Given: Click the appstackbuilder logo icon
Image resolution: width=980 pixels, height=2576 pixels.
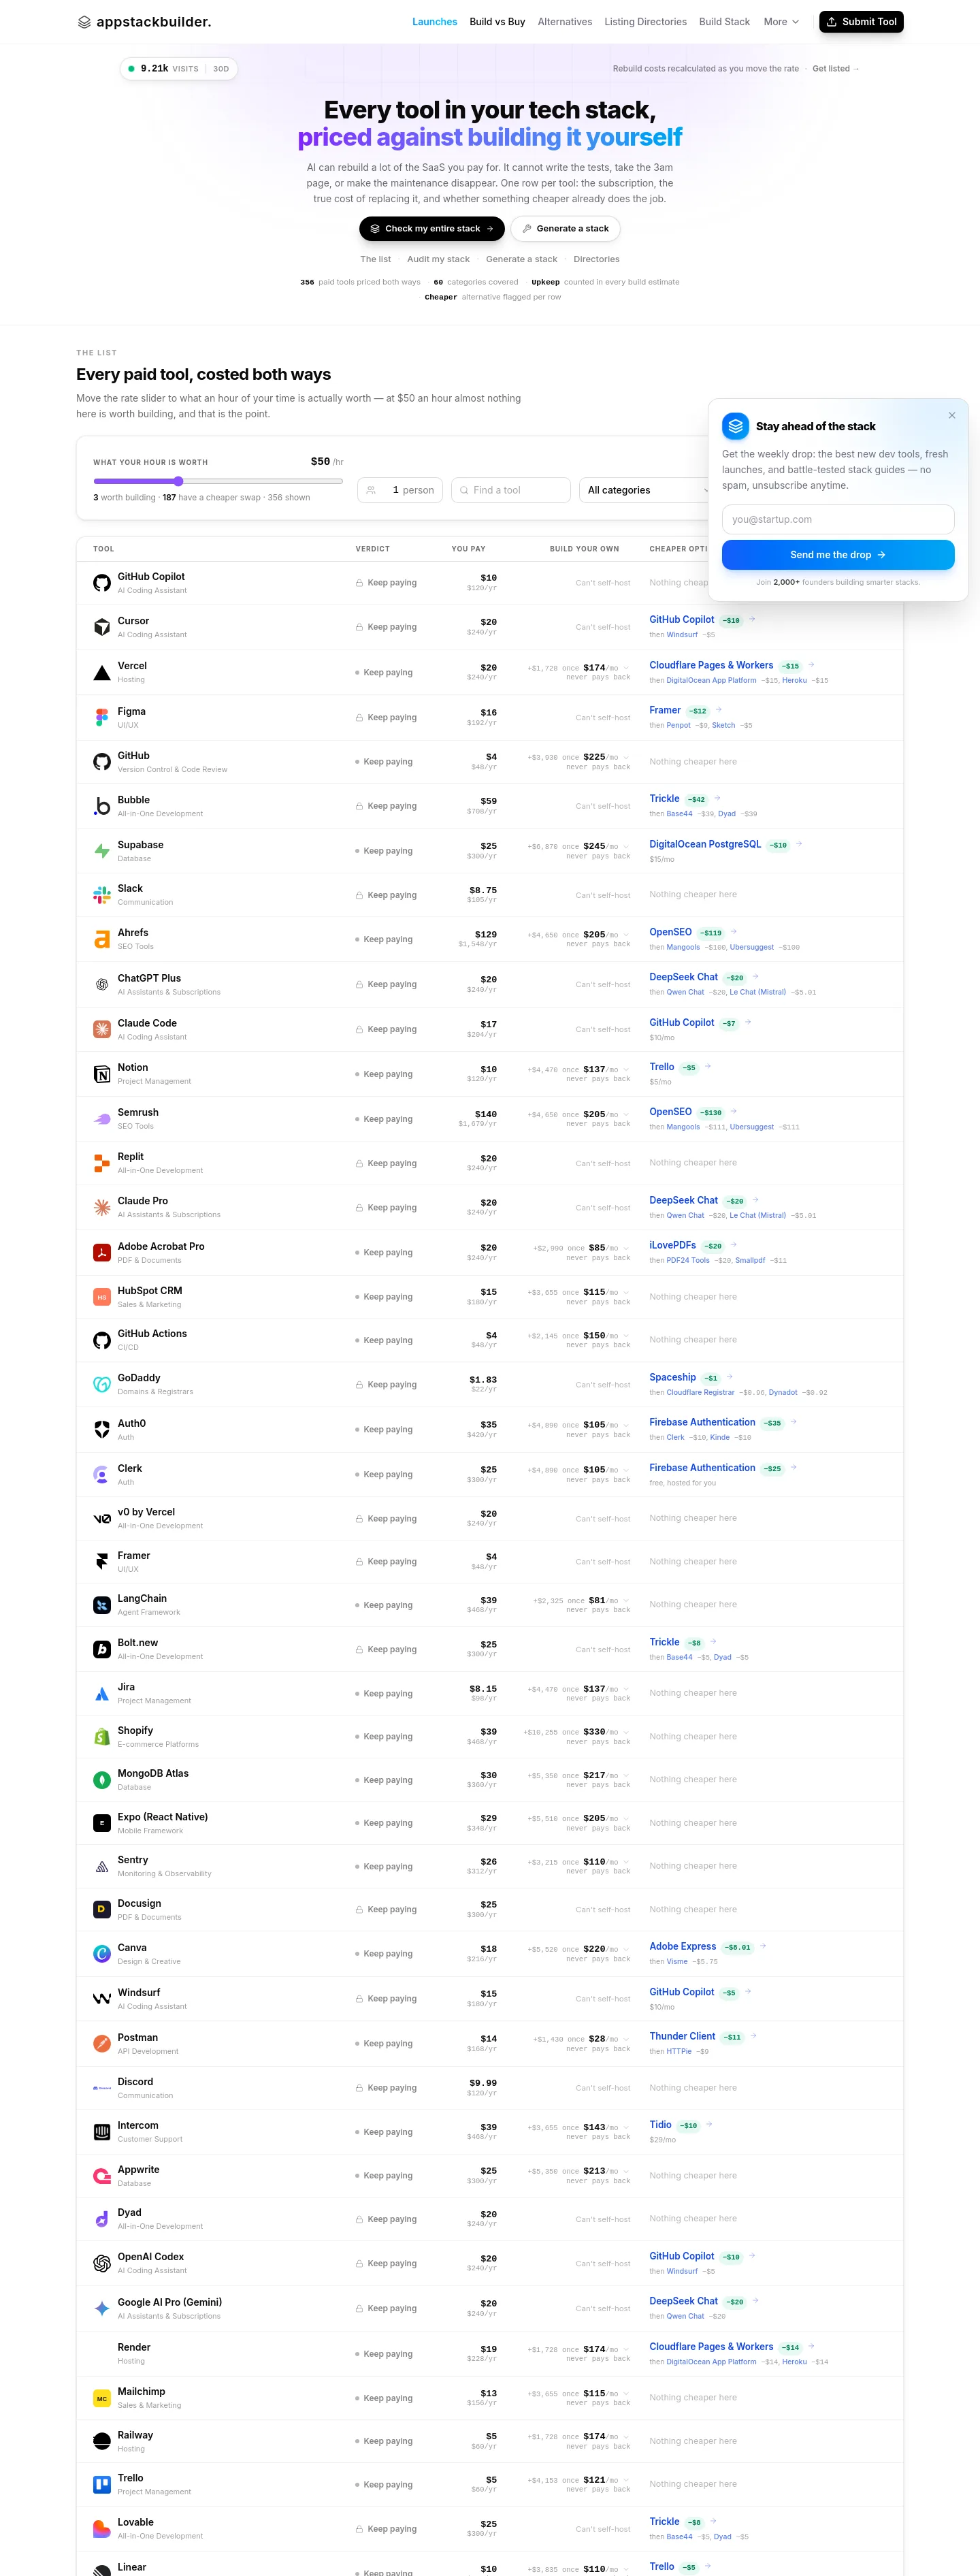Looking at the screenshot, I should tap(84, 22).
